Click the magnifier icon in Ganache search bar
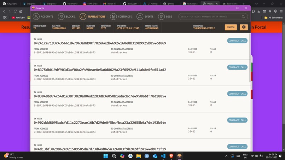285x160 pixels. point(243,17)
